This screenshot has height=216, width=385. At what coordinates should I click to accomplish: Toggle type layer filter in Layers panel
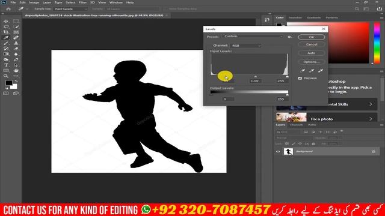click(x=321, y=132)
